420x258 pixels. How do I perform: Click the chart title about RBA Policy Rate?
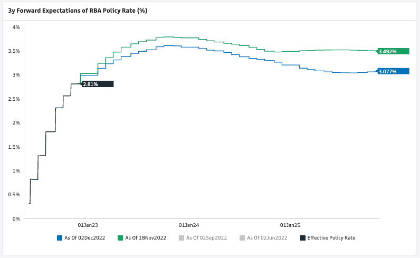[78, 10]
